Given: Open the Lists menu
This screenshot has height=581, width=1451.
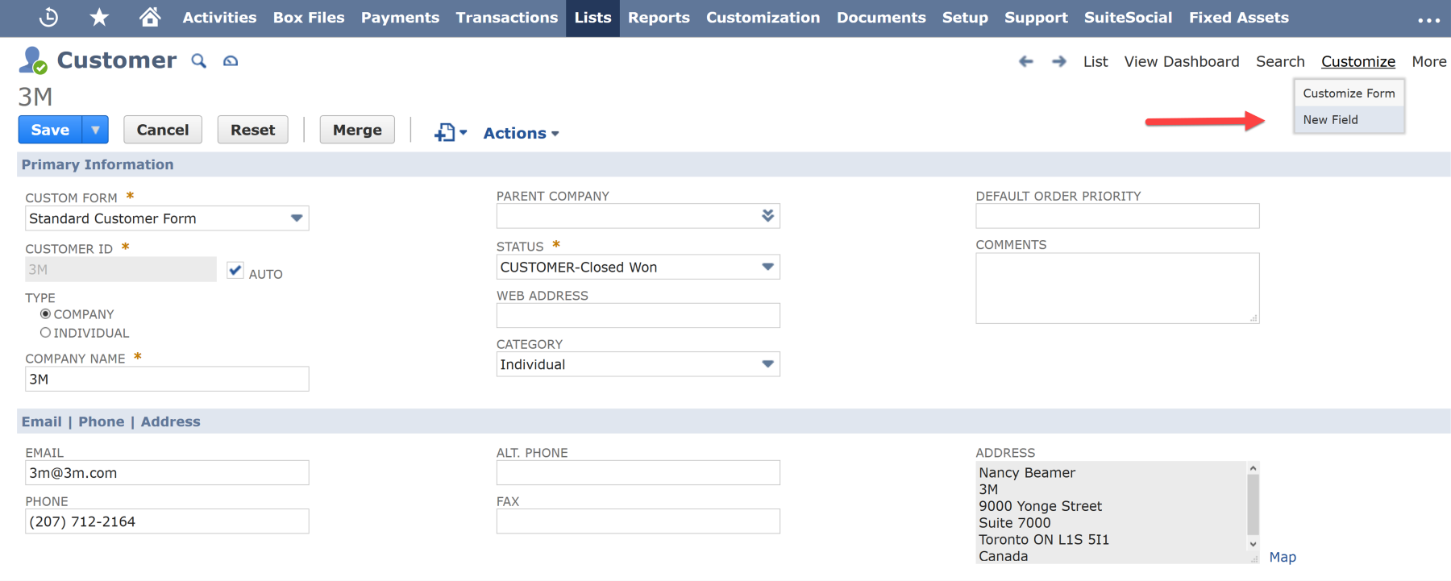Looking at the screenshot, I should pyautogui.click(x=592, y=17).
